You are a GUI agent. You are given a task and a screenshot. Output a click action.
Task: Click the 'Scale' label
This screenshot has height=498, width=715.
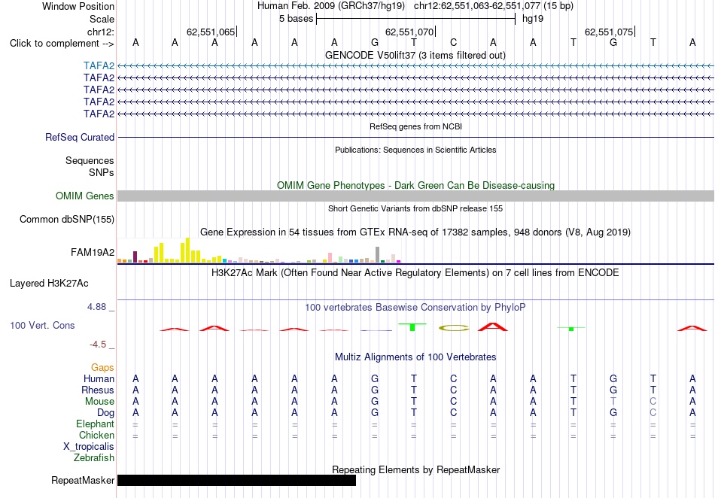[102, 19]
